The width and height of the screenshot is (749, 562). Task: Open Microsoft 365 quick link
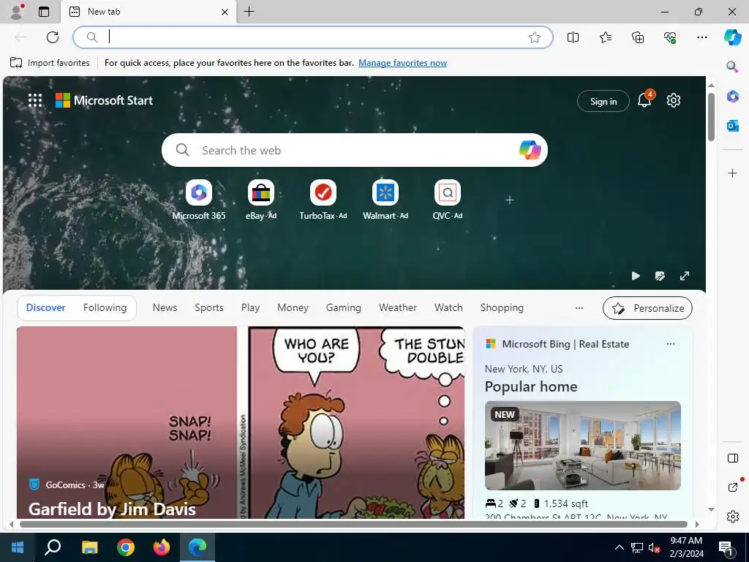point(199,200)
